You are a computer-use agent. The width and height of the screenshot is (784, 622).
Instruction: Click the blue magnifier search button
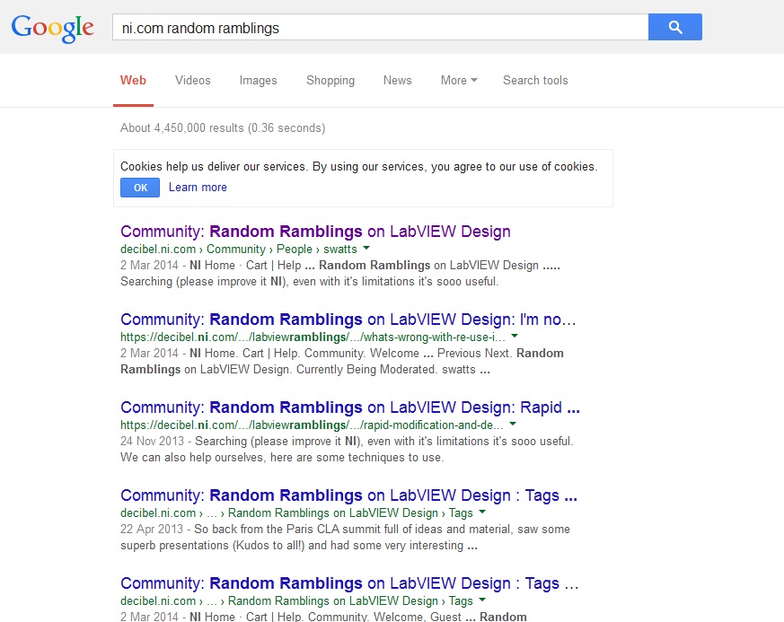click(x=675, y=27)
